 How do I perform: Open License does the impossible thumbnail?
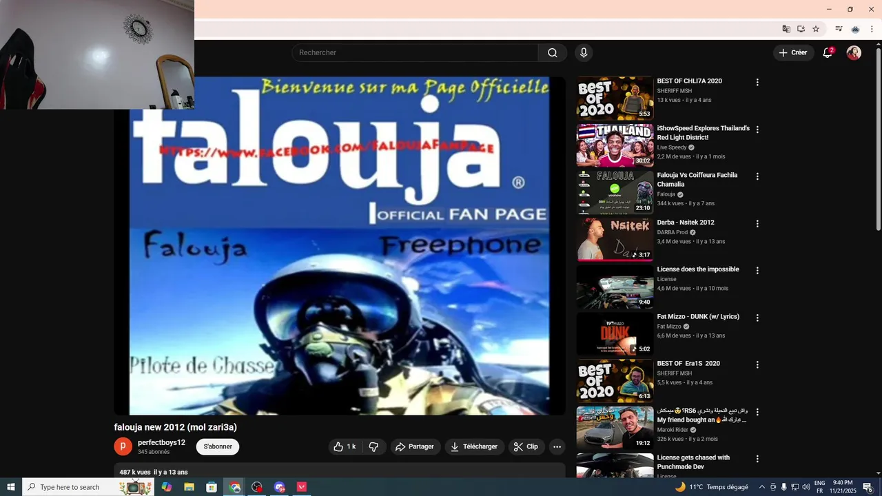coord(615,287)
